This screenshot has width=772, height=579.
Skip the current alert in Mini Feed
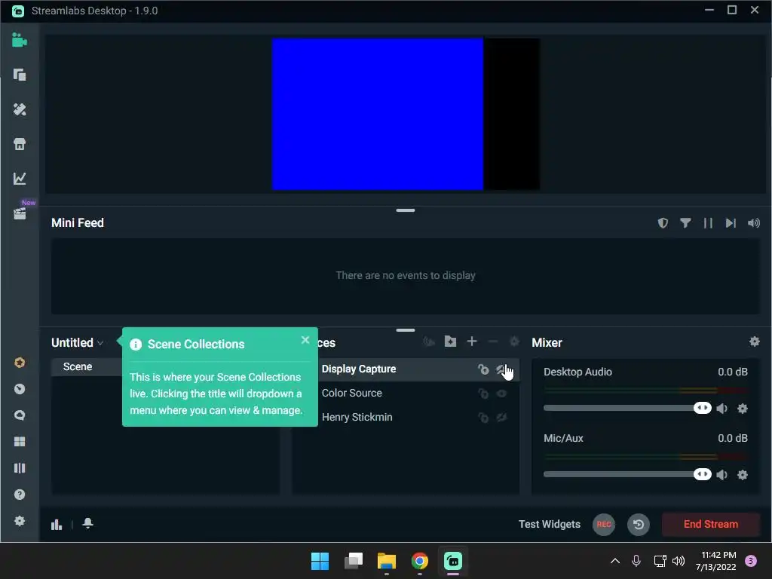[731, 223]
